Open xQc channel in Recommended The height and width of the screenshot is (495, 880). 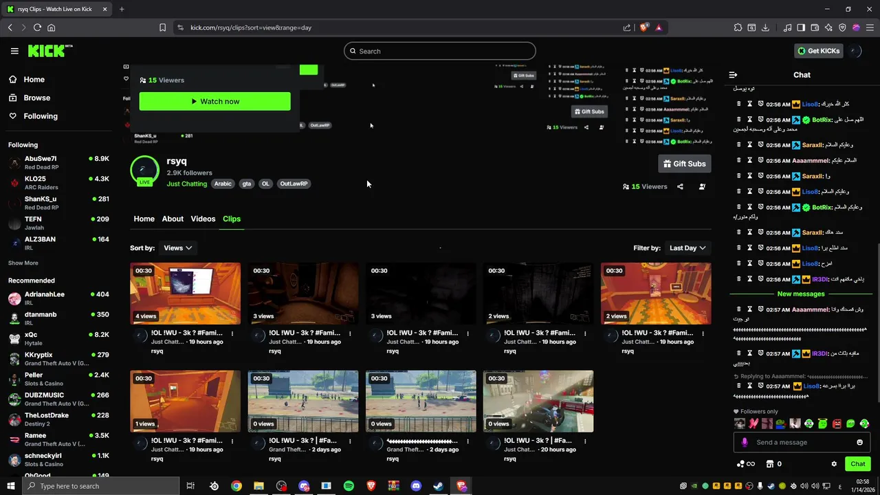[59, 338]
